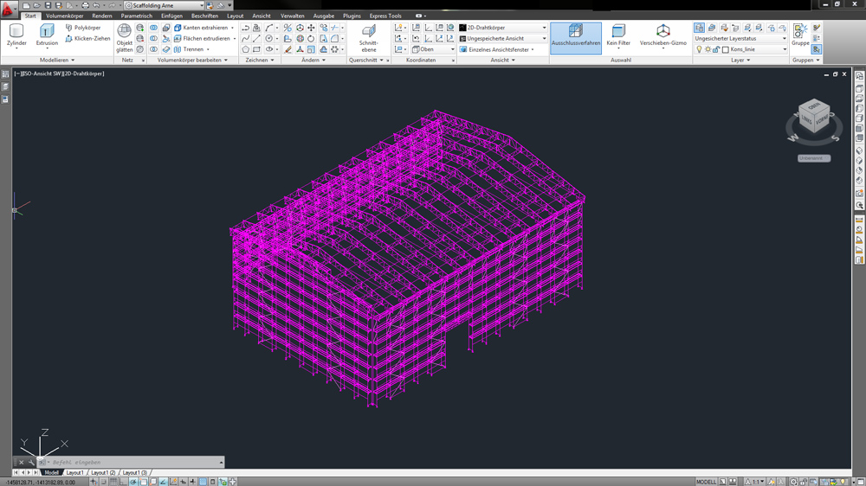Viewport: 866px width, 486px height.
Task: Toggle the layer lightbulb on/off icon
Action: tap(699, 49)
